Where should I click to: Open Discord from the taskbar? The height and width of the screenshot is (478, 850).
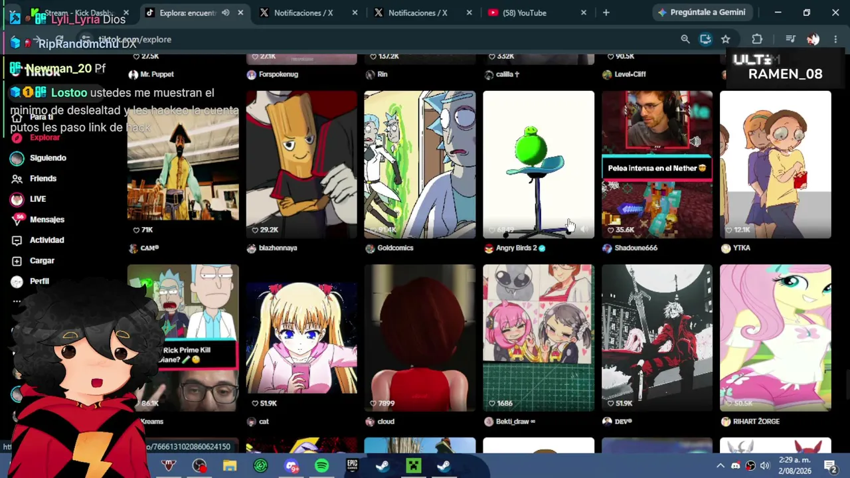tap(291, 466)
